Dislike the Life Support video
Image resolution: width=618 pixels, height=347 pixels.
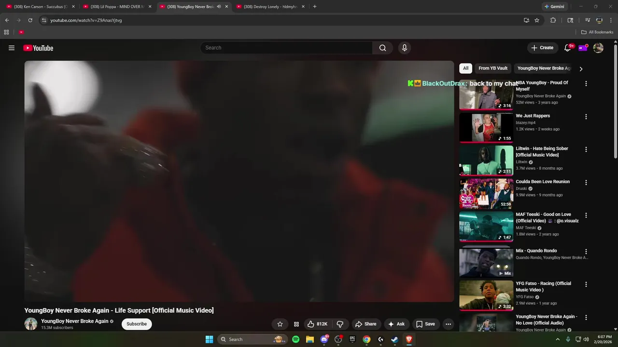pyautogui.click(x=340, y=324)
